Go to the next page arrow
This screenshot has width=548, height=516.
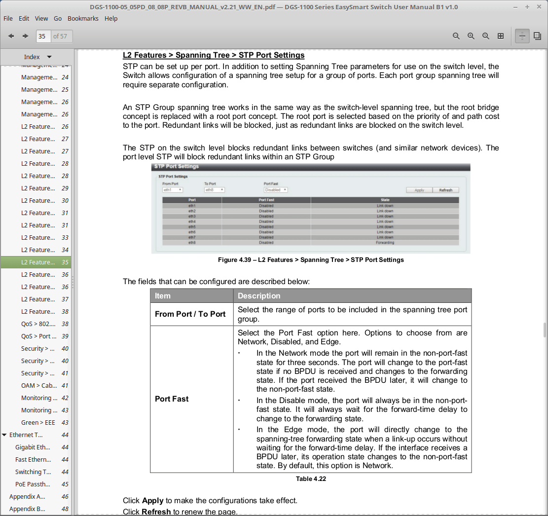tap(25, 36)
